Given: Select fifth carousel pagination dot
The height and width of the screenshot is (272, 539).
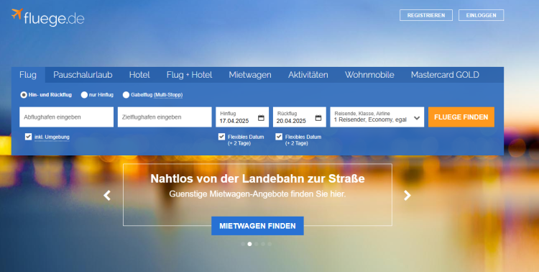Looking at the screenshot, I should tap(269, 244).
